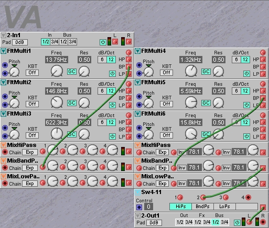Toggle the GC button on FltMulti3
269x228 pixels.
[72, 134]
